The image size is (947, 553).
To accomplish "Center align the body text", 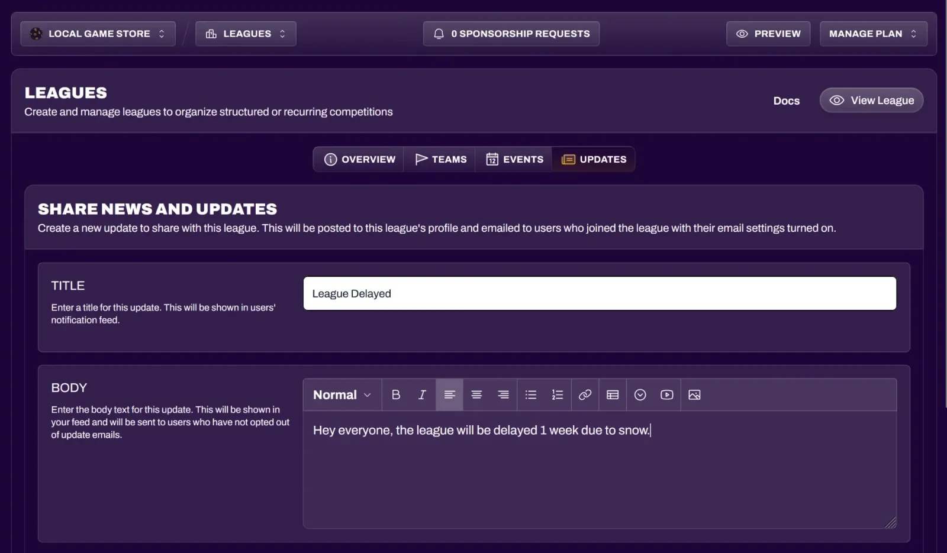I will pyautogui.click(x=476, y=394).
